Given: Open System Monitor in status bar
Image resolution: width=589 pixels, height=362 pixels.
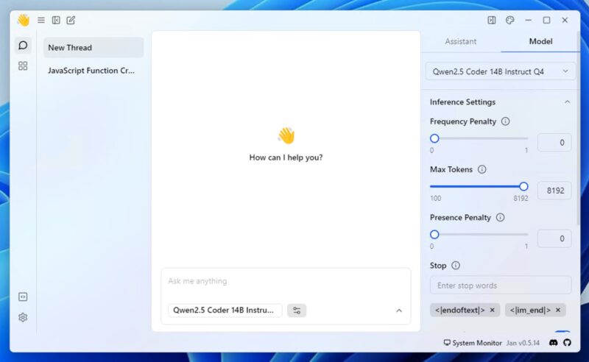Looking at the screenshot, I should pyautogui.click(x=473, y=343).
